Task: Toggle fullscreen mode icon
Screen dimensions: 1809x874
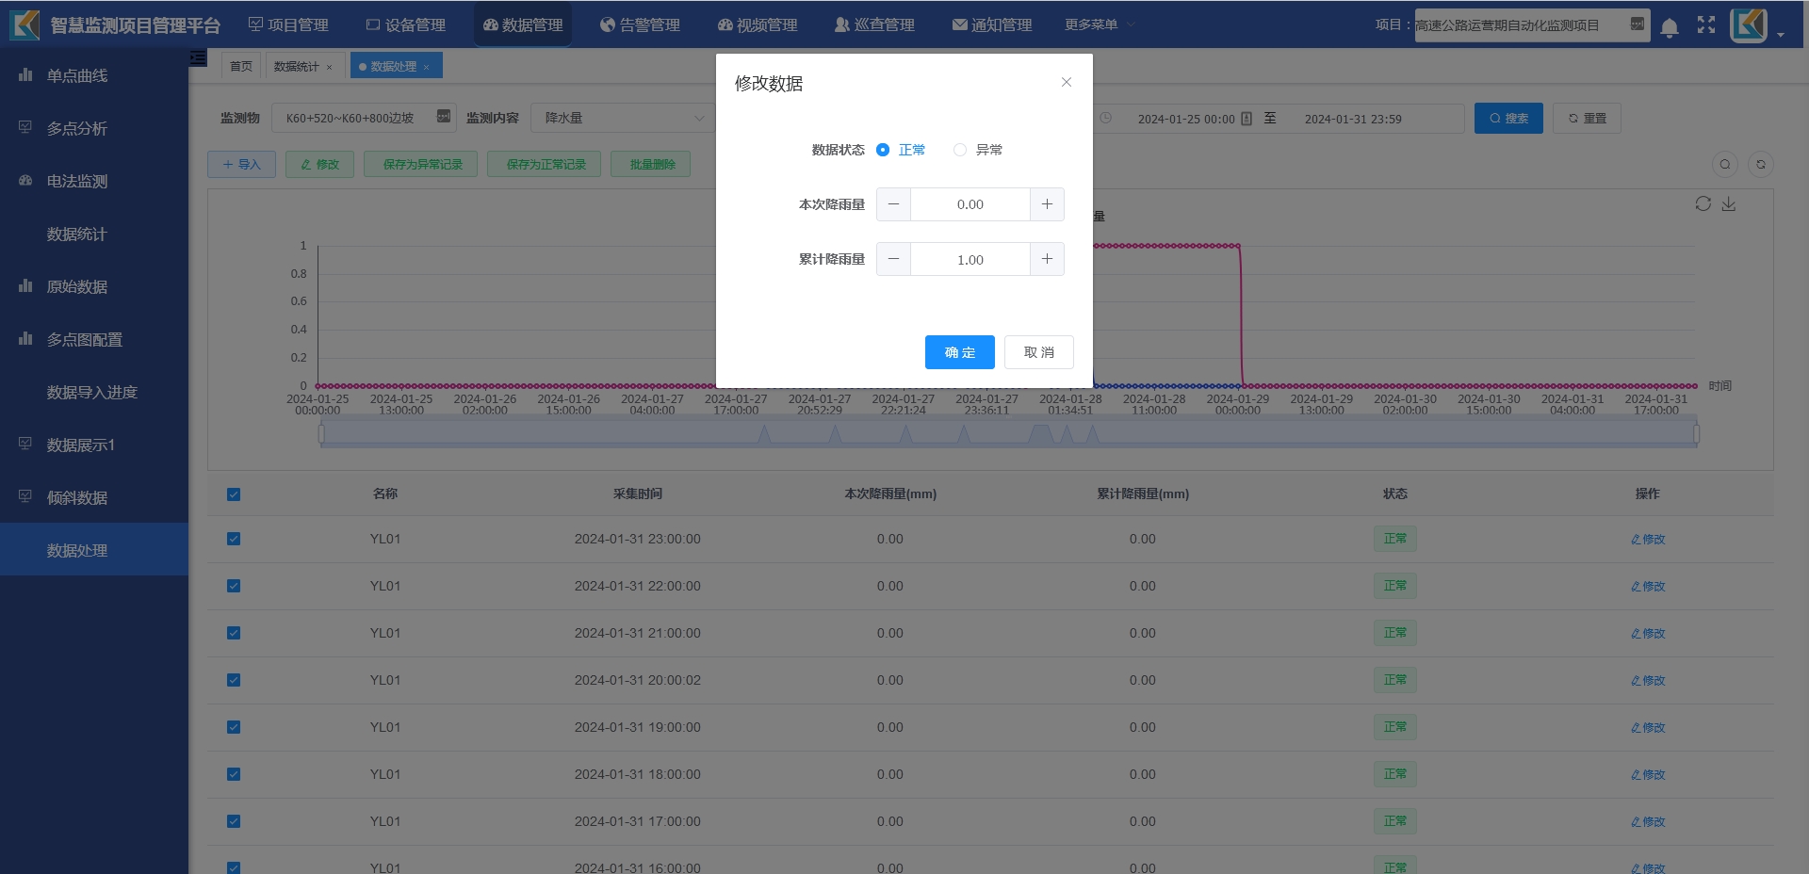Action: click(x=1706, y=25)
